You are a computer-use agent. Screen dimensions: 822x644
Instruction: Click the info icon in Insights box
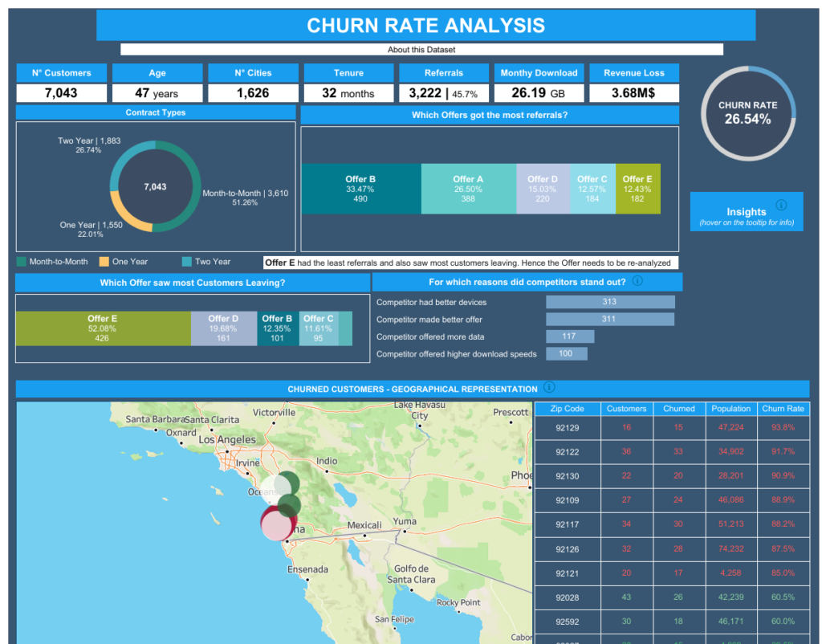[781, 206]
